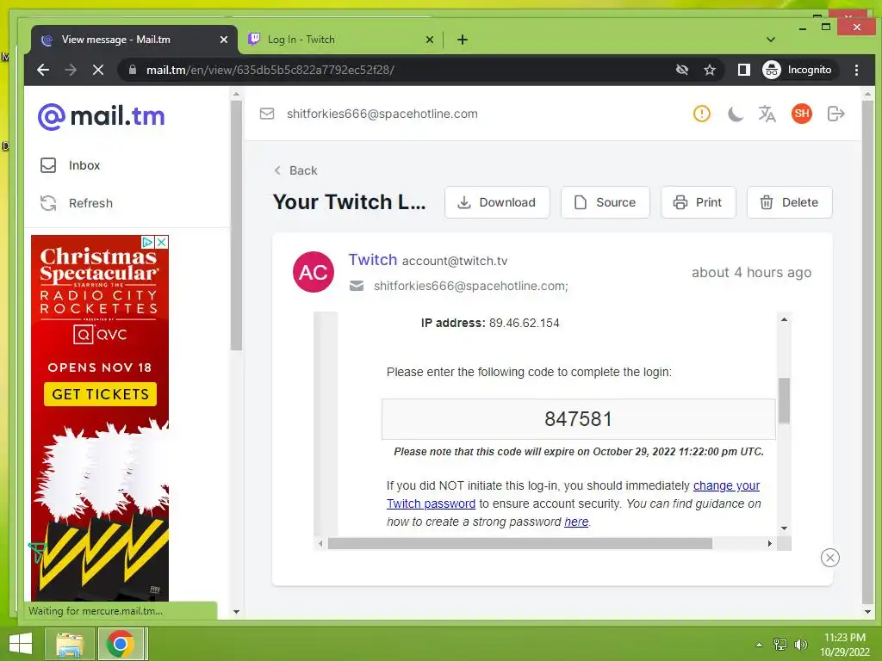Click the sidebar scroll down arrow

click(x=236, y=612)
